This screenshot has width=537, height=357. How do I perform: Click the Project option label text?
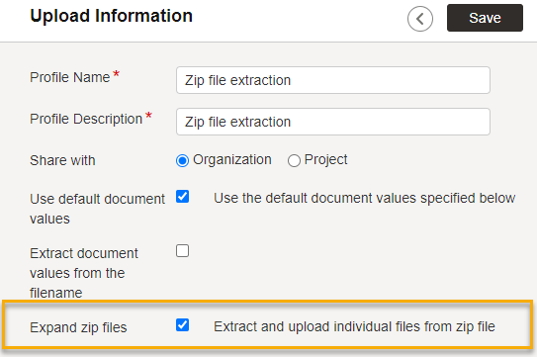325,159
